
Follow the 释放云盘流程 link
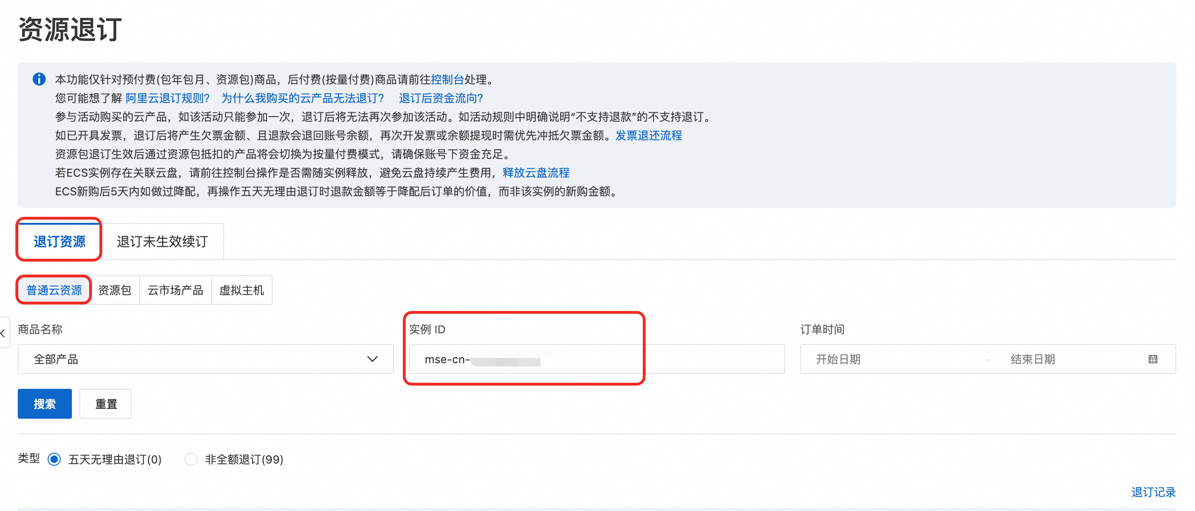coord(536,173)
